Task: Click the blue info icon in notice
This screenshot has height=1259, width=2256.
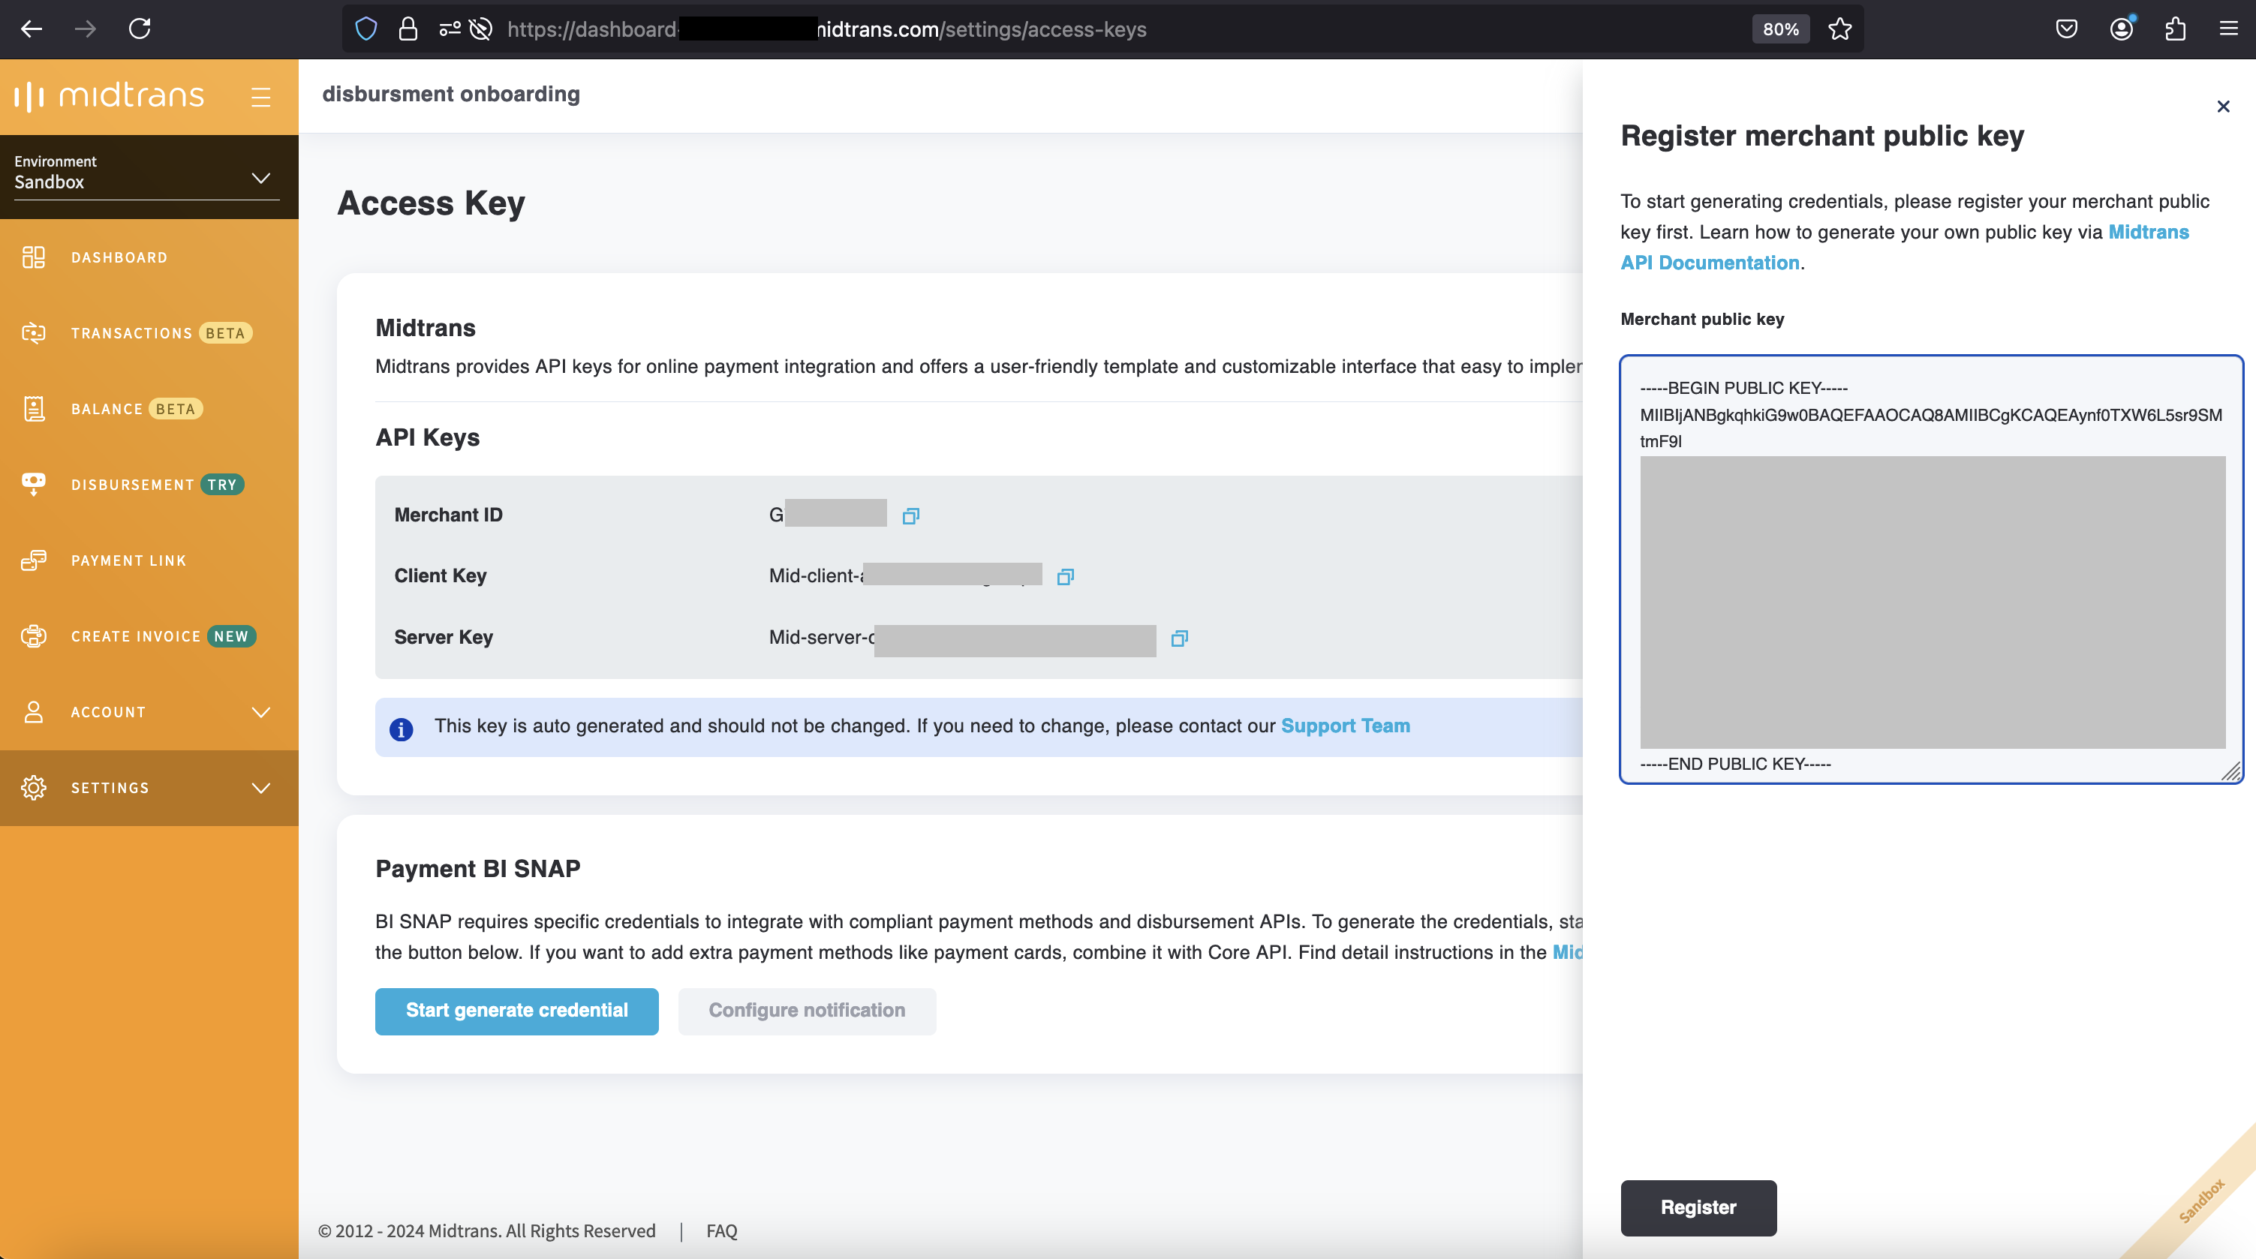Action: pos(401,729)
